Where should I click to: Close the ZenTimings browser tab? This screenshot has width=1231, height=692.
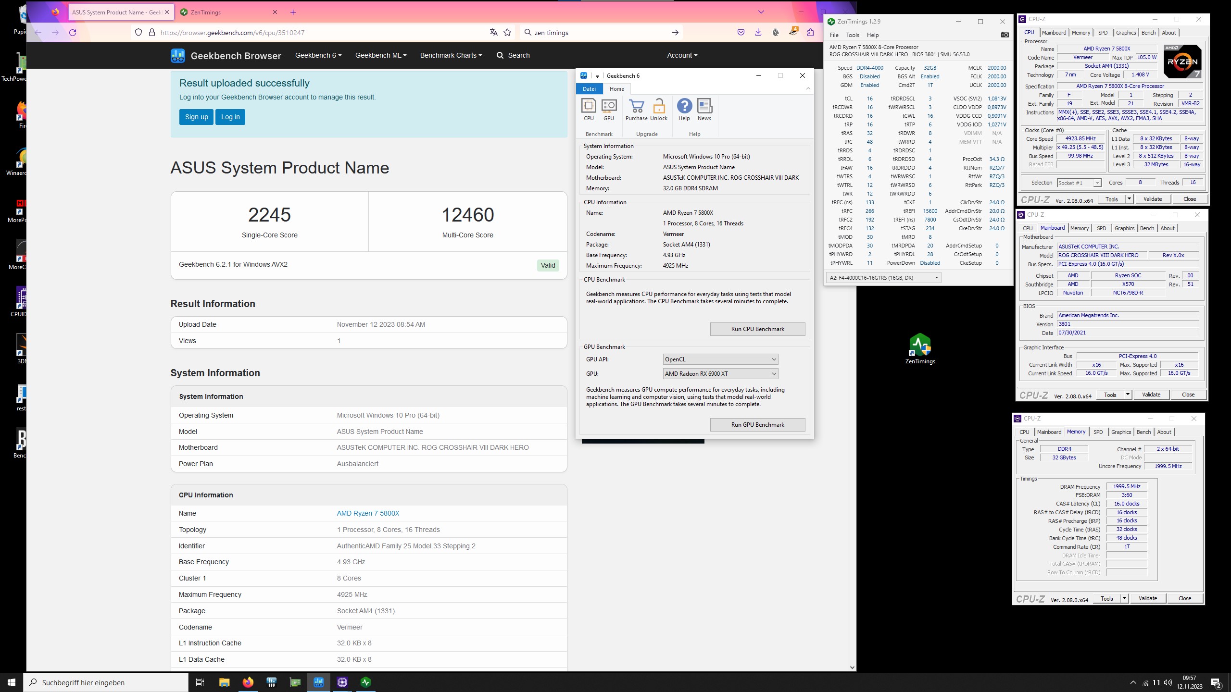[275, 12]
